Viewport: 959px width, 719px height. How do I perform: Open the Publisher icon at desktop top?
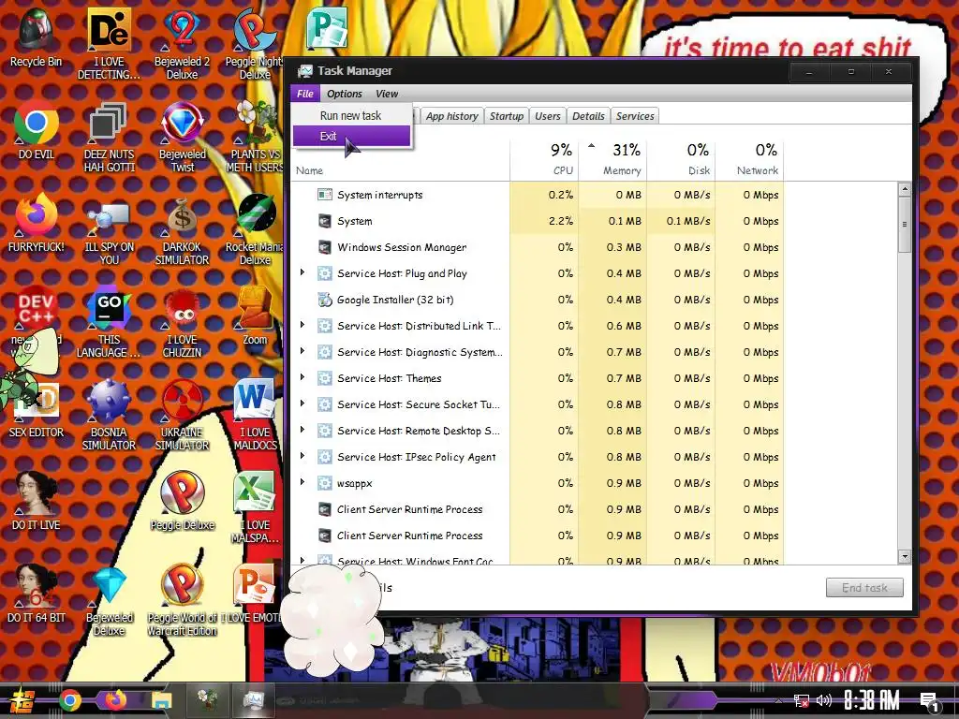(327, 28)
